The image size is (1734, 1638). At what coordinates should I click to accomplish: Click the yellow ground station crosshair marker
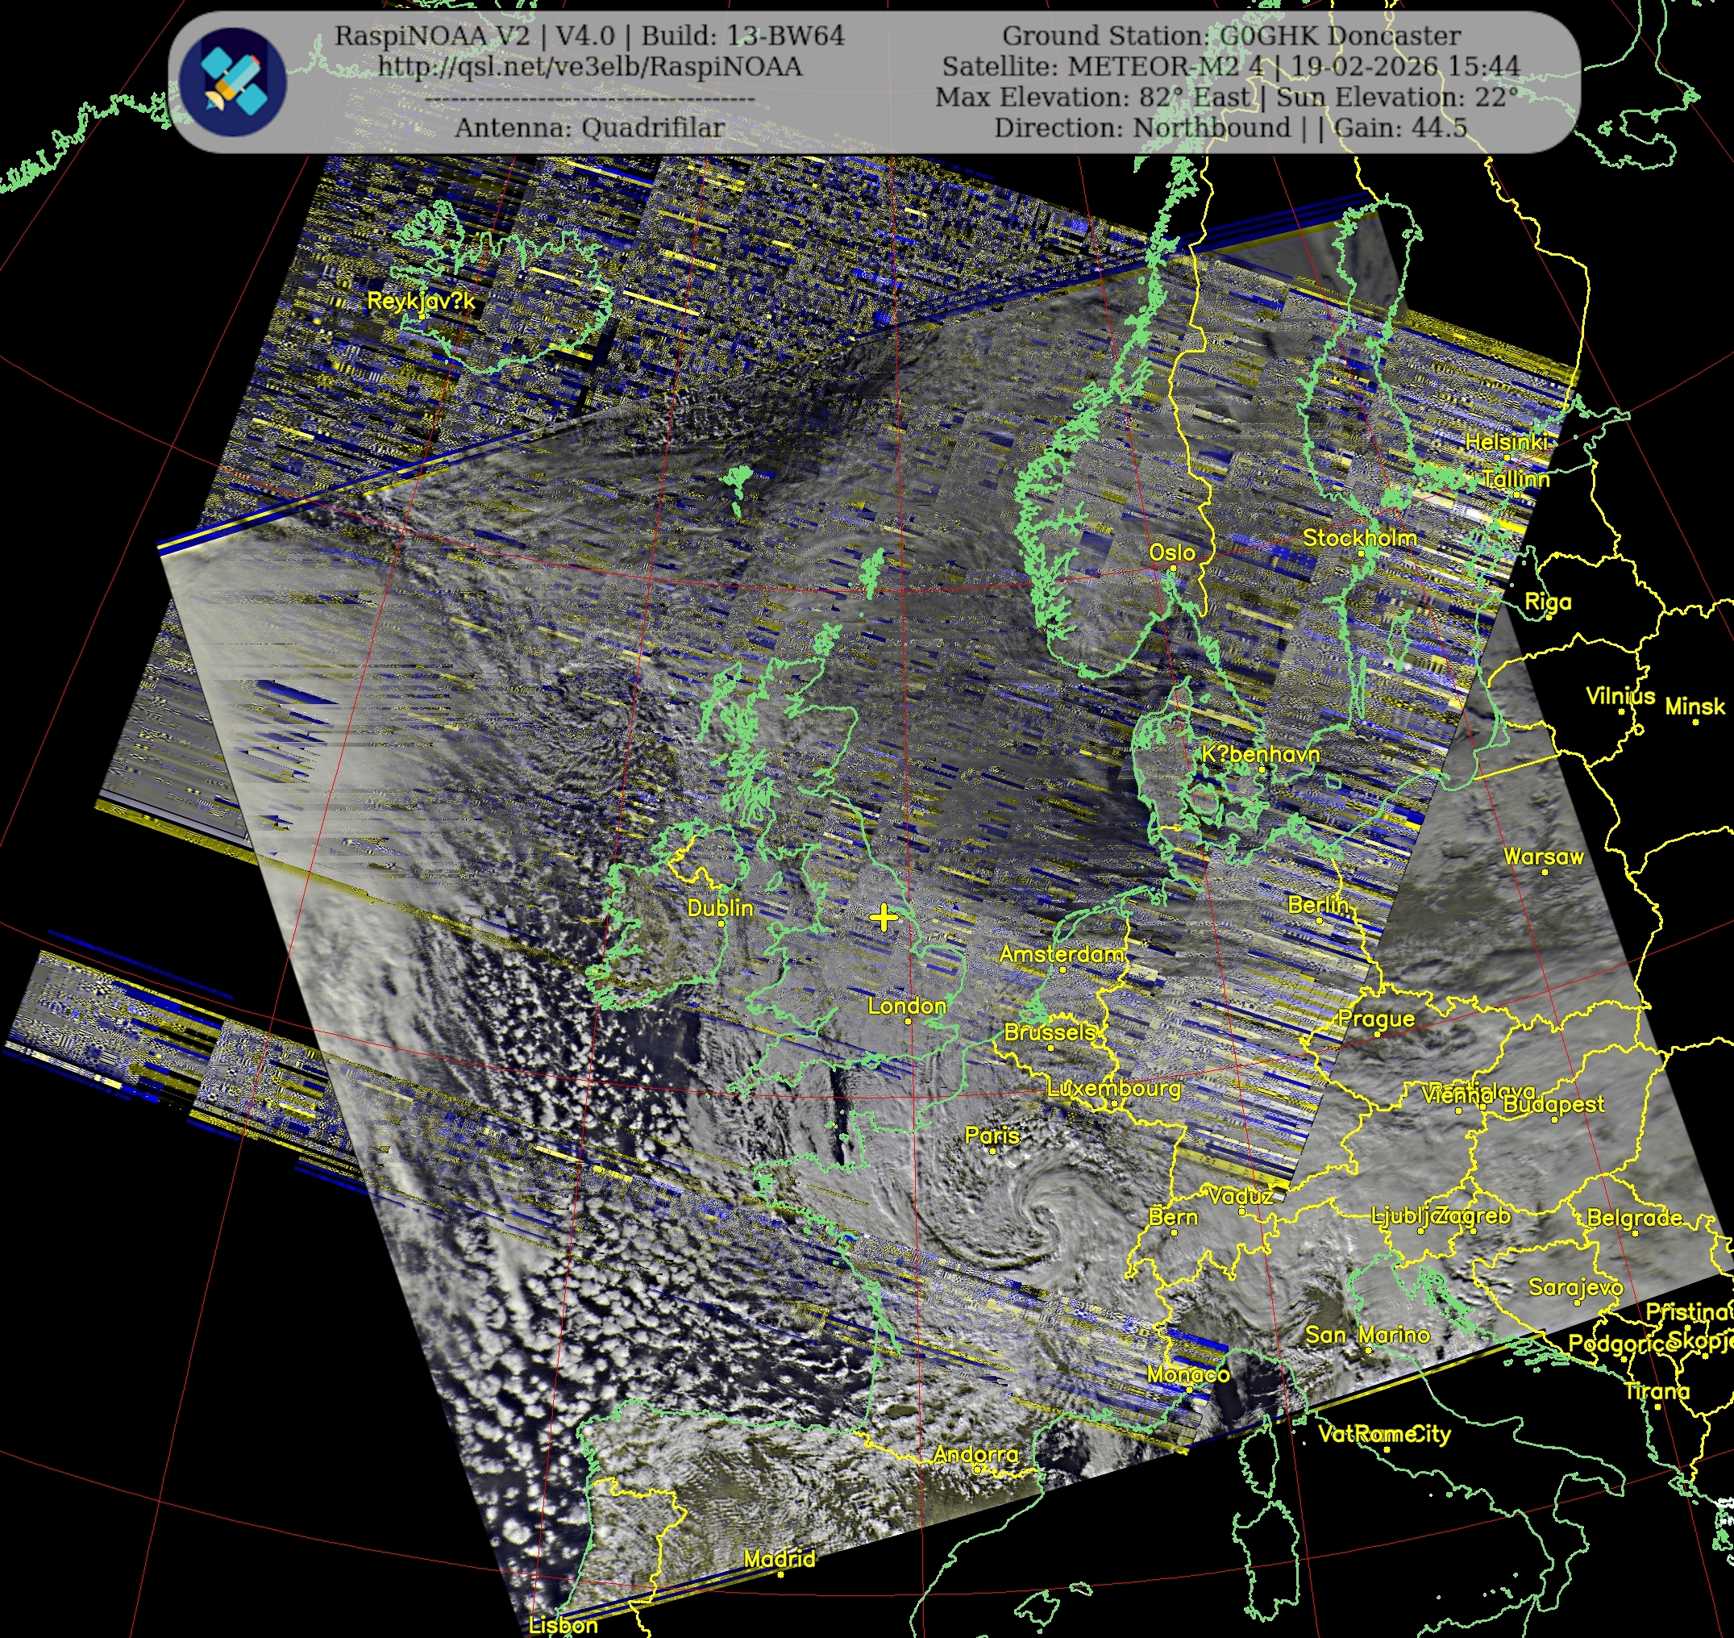pos(884,918)
